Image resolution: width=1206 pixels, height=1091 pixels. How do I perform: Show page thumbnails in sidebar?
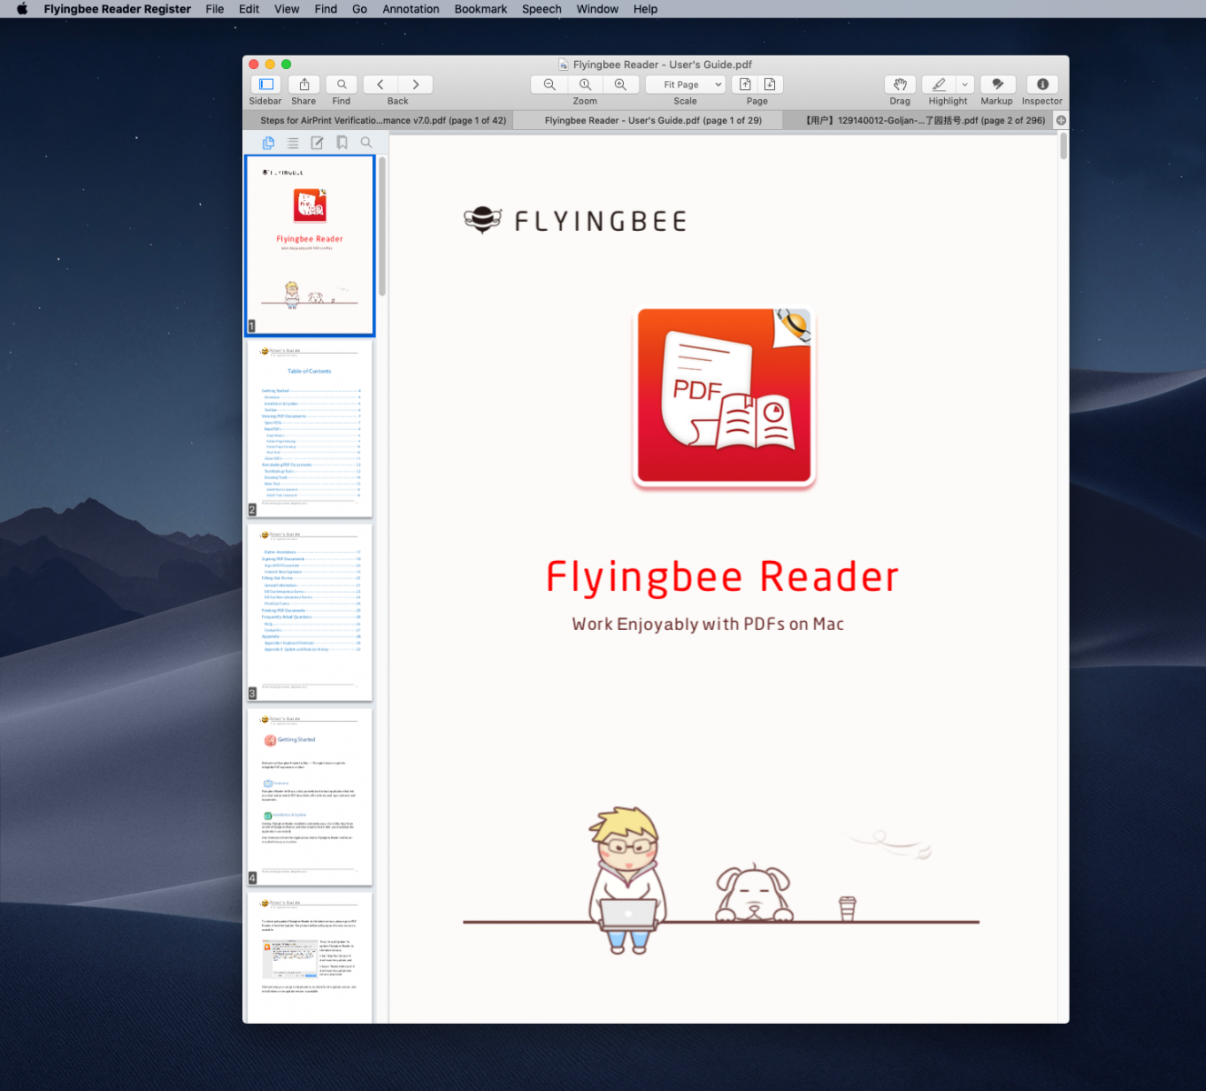(268, 143)
